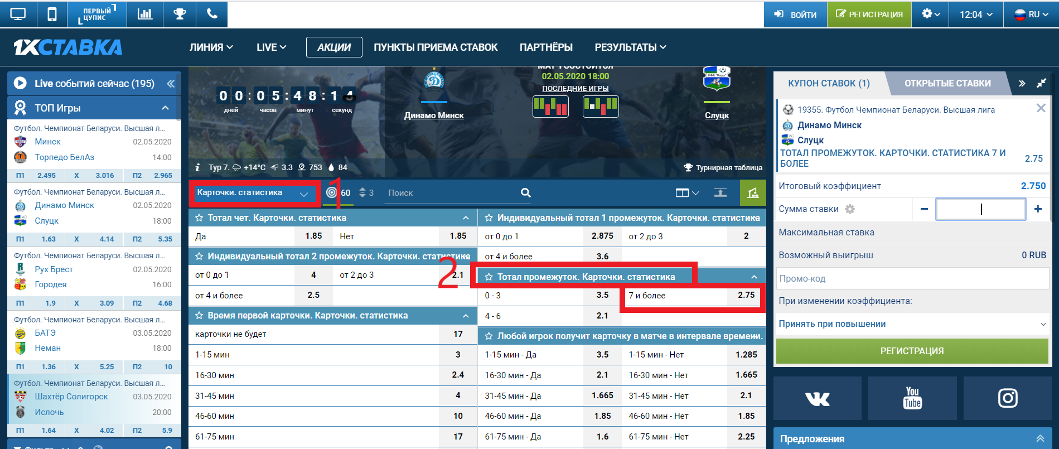1059x449 pixels.
Task: Open the Акции page
Action: click(x=334, y=47)
